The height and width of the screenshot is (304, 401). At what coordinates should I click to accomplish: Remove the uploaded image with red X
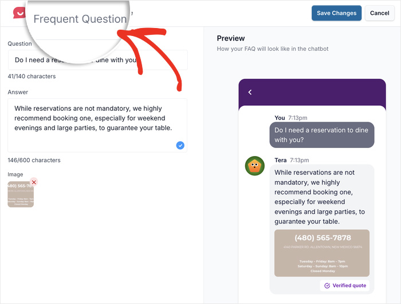click(34, 182)
